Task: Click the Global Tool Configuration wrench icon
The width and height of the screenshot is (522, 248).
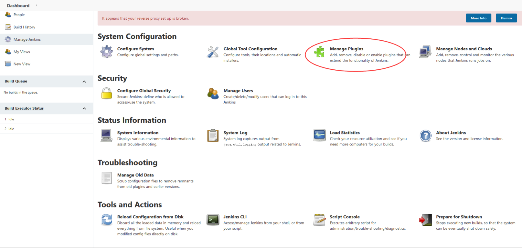Action: click(213, 52)
